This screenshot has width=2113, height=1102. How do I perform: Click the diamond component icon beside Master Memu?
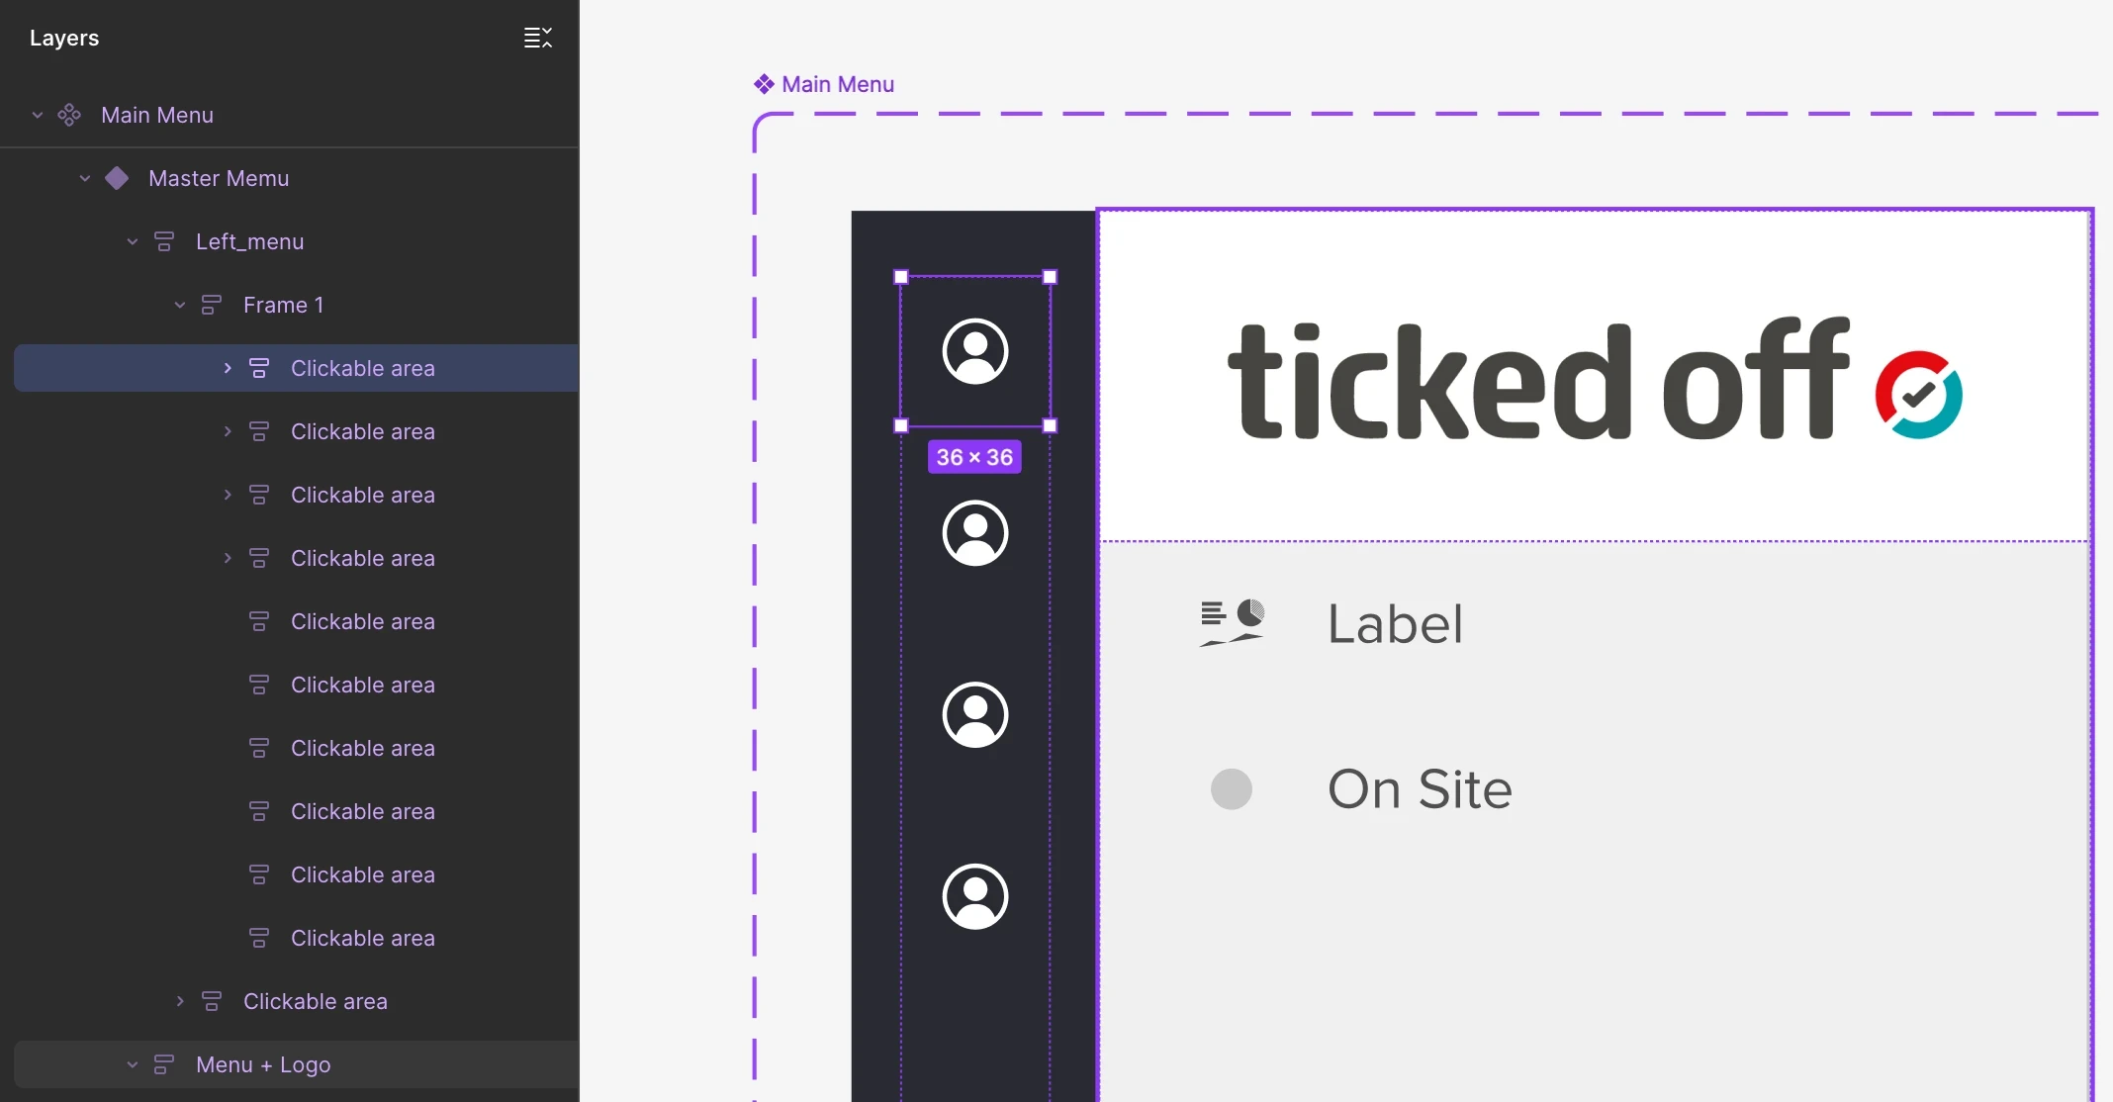pyautogui.click(x=117, y=178)
